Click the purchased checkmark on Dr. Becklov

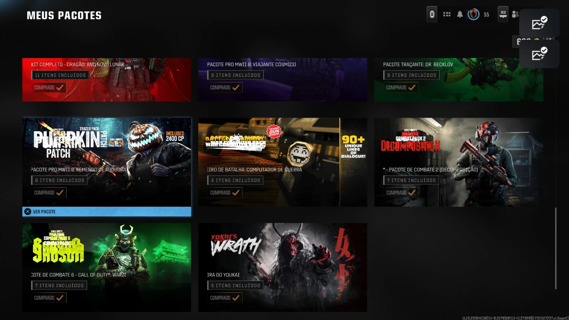[412, 87]
